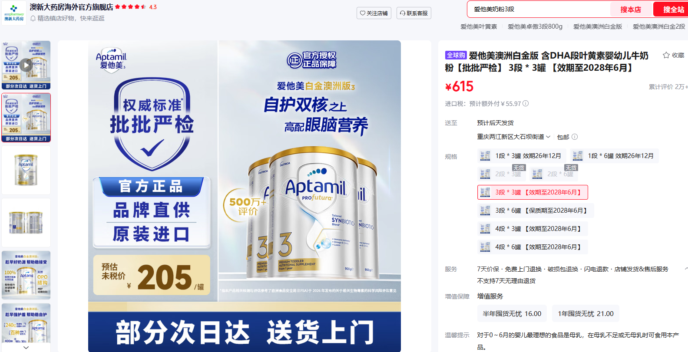
Task: Choose out-of-stock spec 2段 * 6罐
Action: point(553,174)
